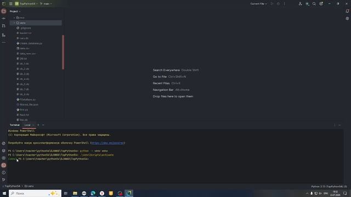The width and height of the screenshot is (351, 197).
Task: Open Python 3.13 interpreter selector
Action: 329,186
